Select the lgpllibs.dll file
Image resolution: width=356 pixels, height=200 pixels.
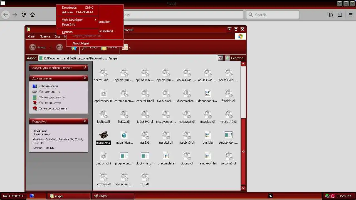[103, 117]
